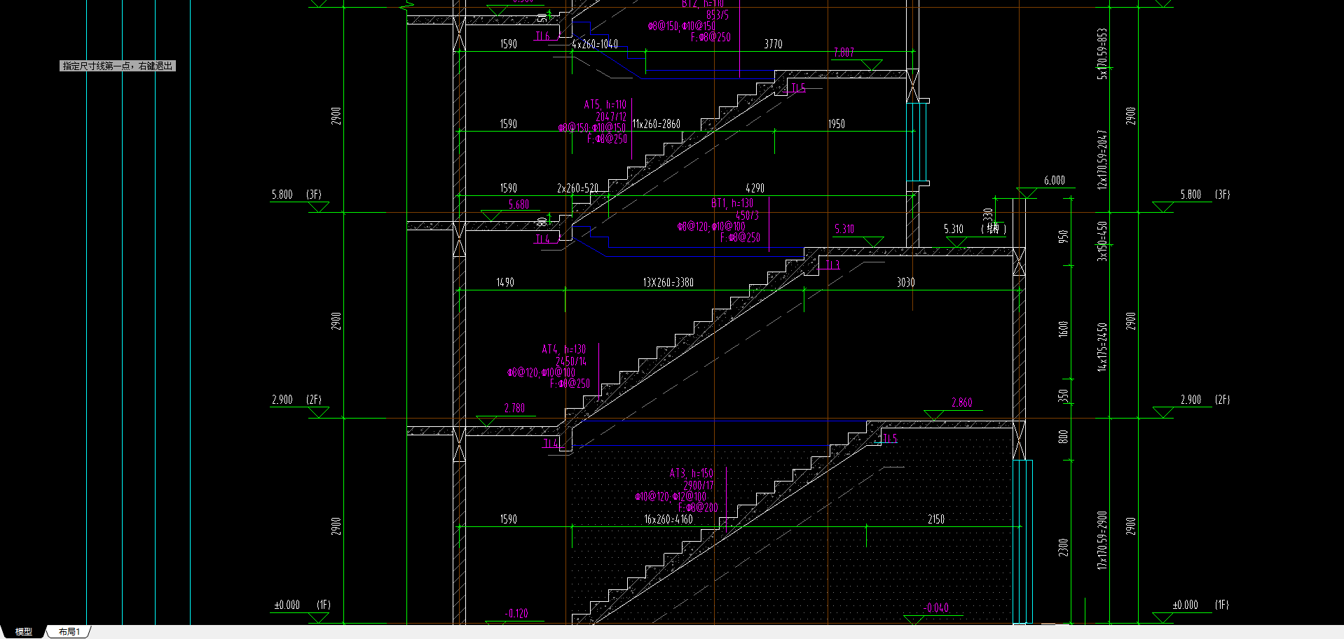Select dimension text 1490

[505, 283]
